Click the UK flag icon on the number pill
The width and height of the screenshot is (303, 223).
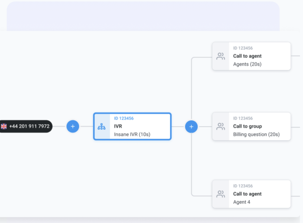(4, 126)
